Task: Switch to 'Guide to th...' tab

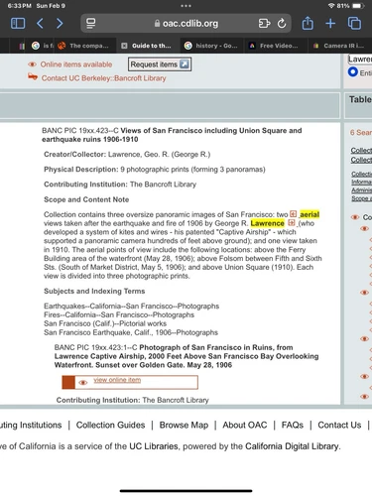Action: 147,46
